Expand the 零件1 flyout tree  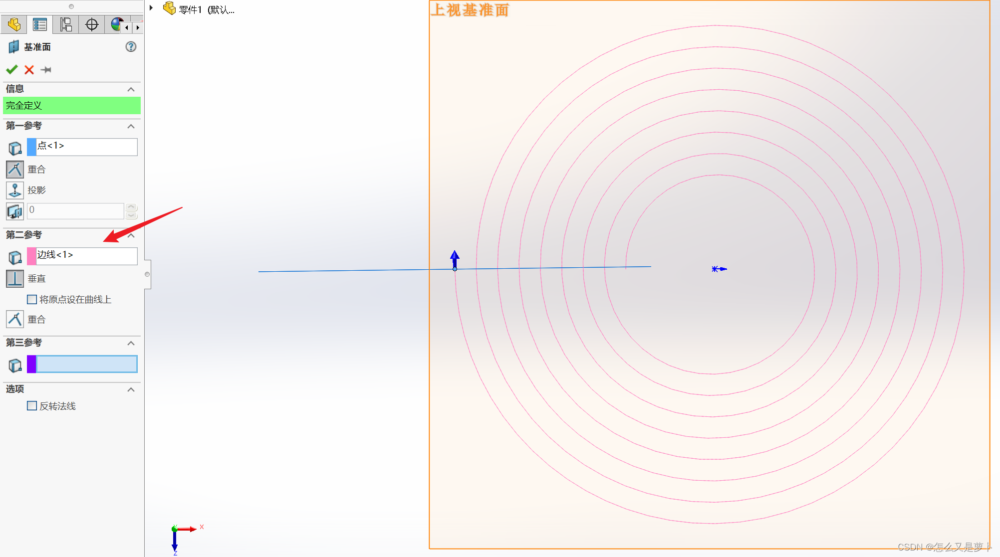tap(151, 8)
